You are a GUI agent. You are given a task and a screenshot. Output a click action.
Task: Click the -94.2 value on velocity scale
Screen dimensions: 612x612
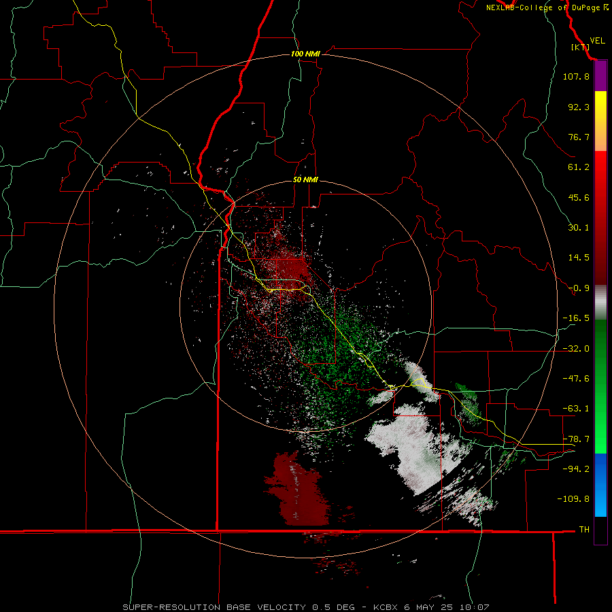coord(576,469)
